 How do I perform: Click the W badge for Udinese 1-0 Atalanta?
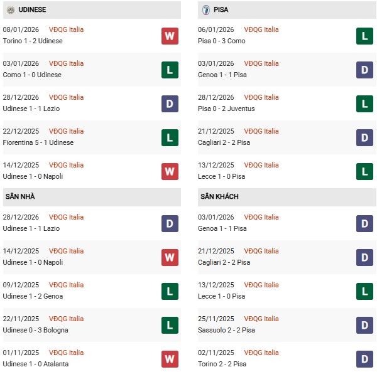170,359
